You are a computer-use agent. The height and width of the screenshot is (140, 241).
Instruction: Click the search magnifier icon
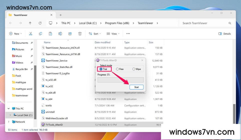pyautogui.click(x=230, y=23)
